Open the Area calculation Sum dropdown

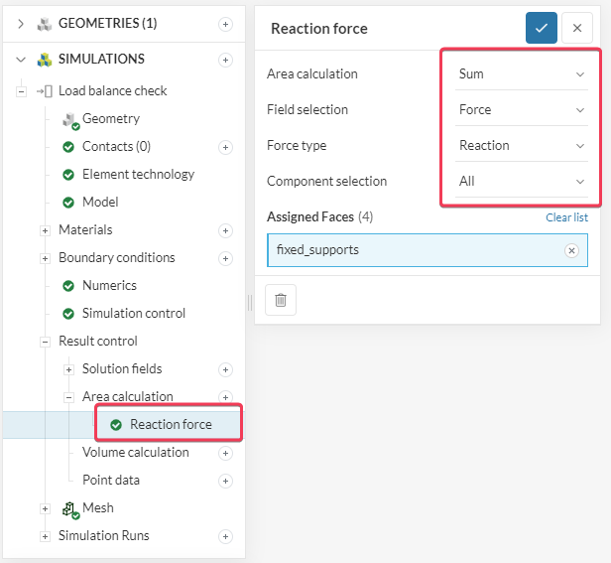tap(521, 73)
